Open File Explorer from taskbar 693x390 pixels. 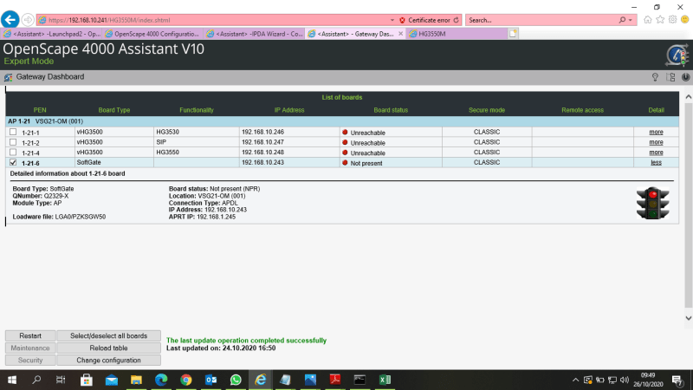click(136, 380)
